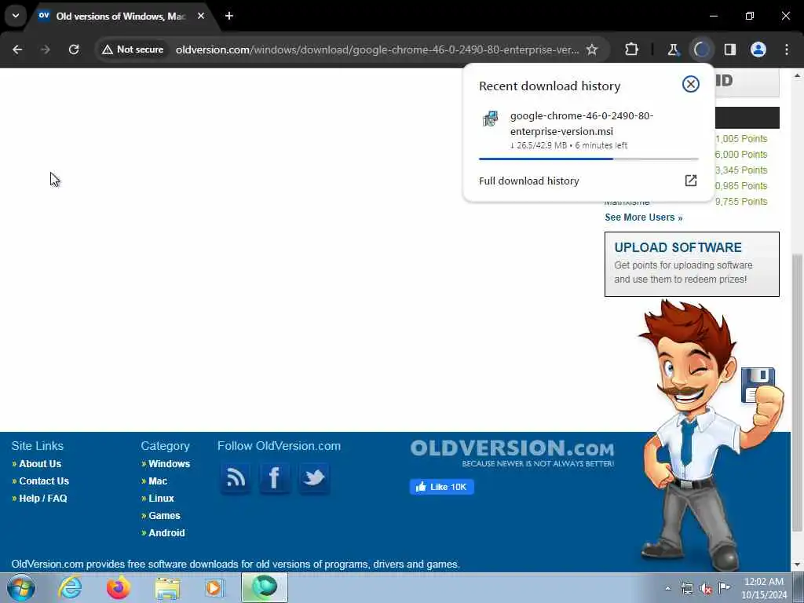Open Windows Media Player in taskbar
804x603 pixels.
click(x=214, y=587)
